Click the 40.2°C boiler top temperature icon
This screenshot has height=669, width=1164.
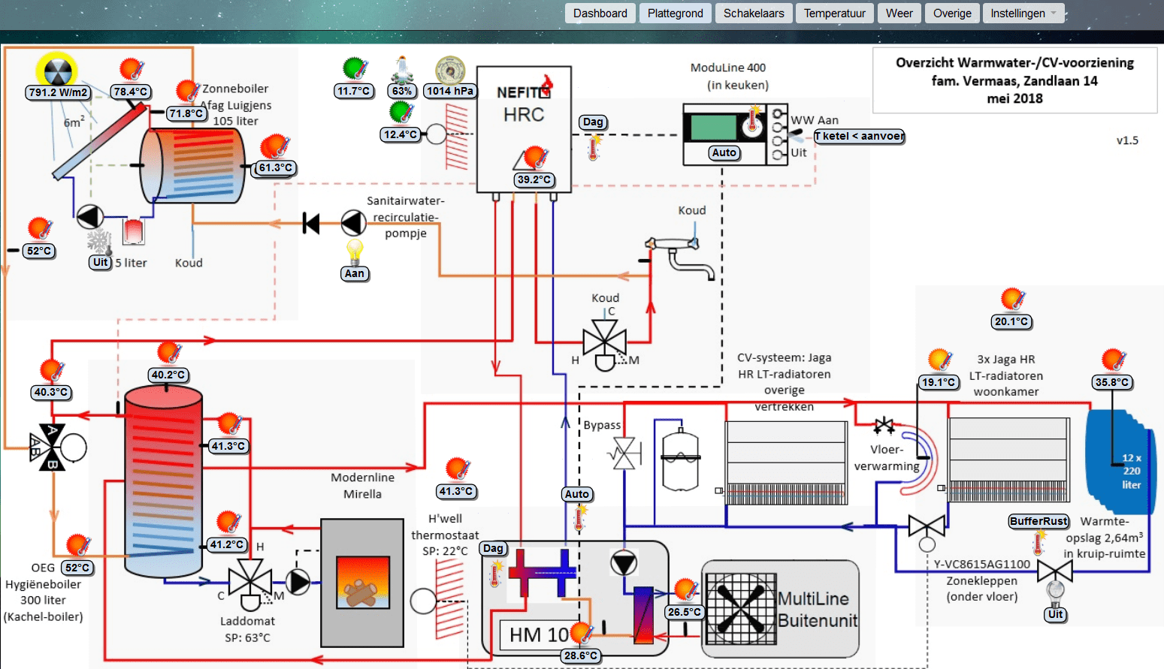[168, 353]
